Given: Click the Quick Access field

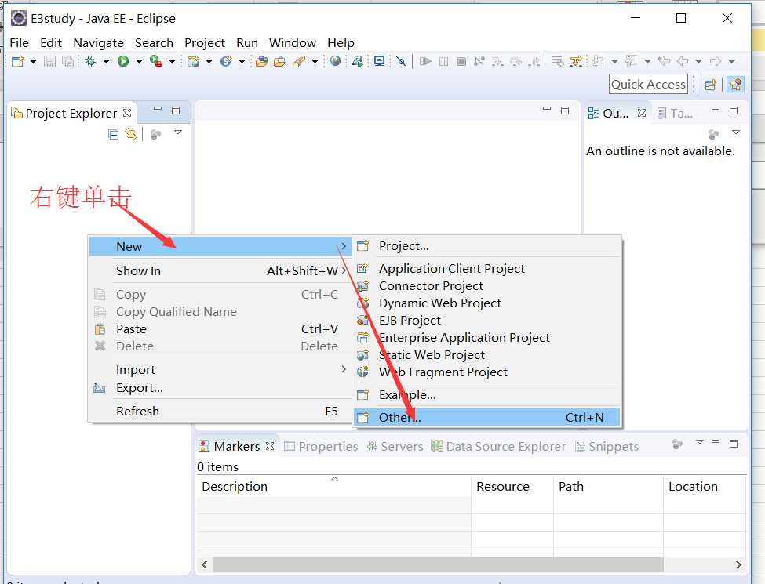Looking at the screenshot, I should pyautogui.click(x=648, y=85).
